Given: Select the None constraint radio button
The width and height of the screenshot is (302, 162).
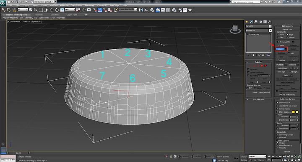Looking at the screenshot, I should point(278,35).
